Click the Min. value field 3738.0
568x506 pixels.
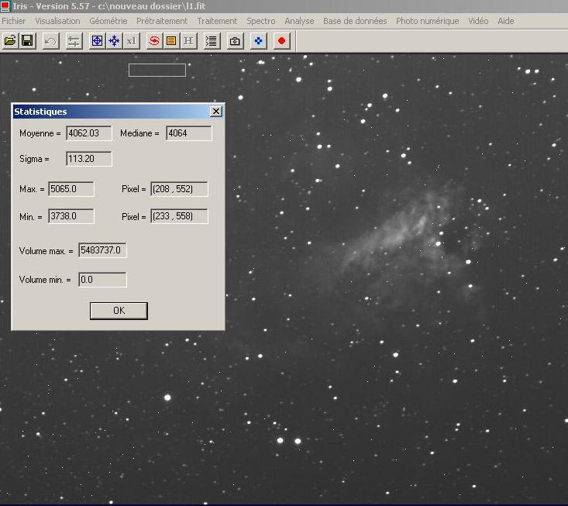coord(71,216)
